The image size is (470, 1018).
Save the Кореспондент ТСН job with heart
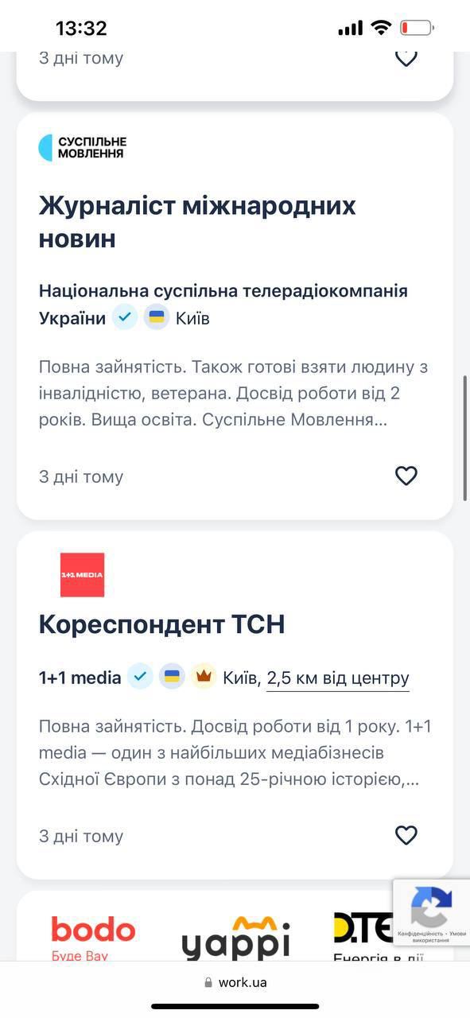[406, 835]
